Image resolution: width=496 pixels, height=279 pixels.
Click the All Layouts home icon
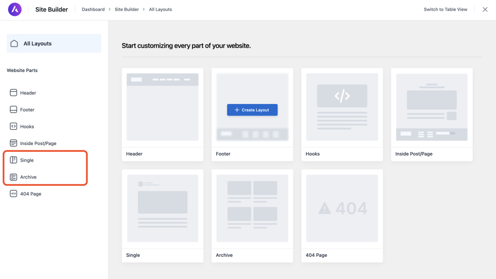[x=14, y=44]
